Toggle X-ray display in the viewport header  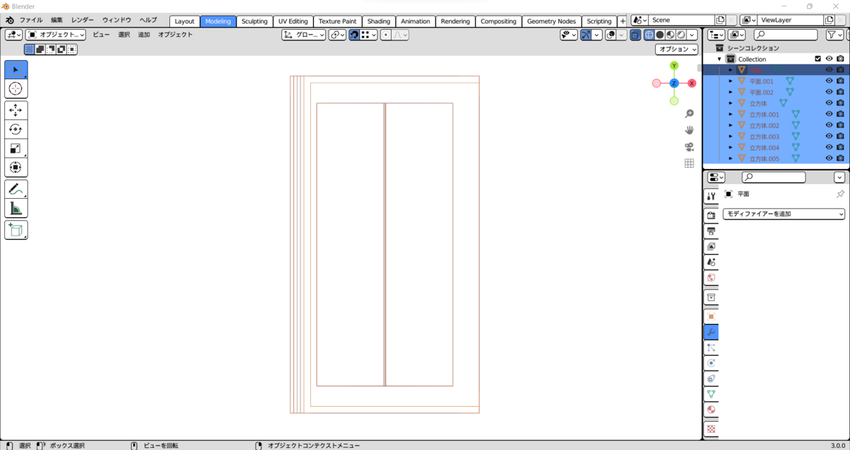click(635, 35)
